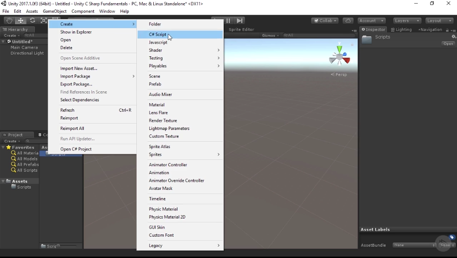
Task: Open the Account dropdown
Action: 372,21
